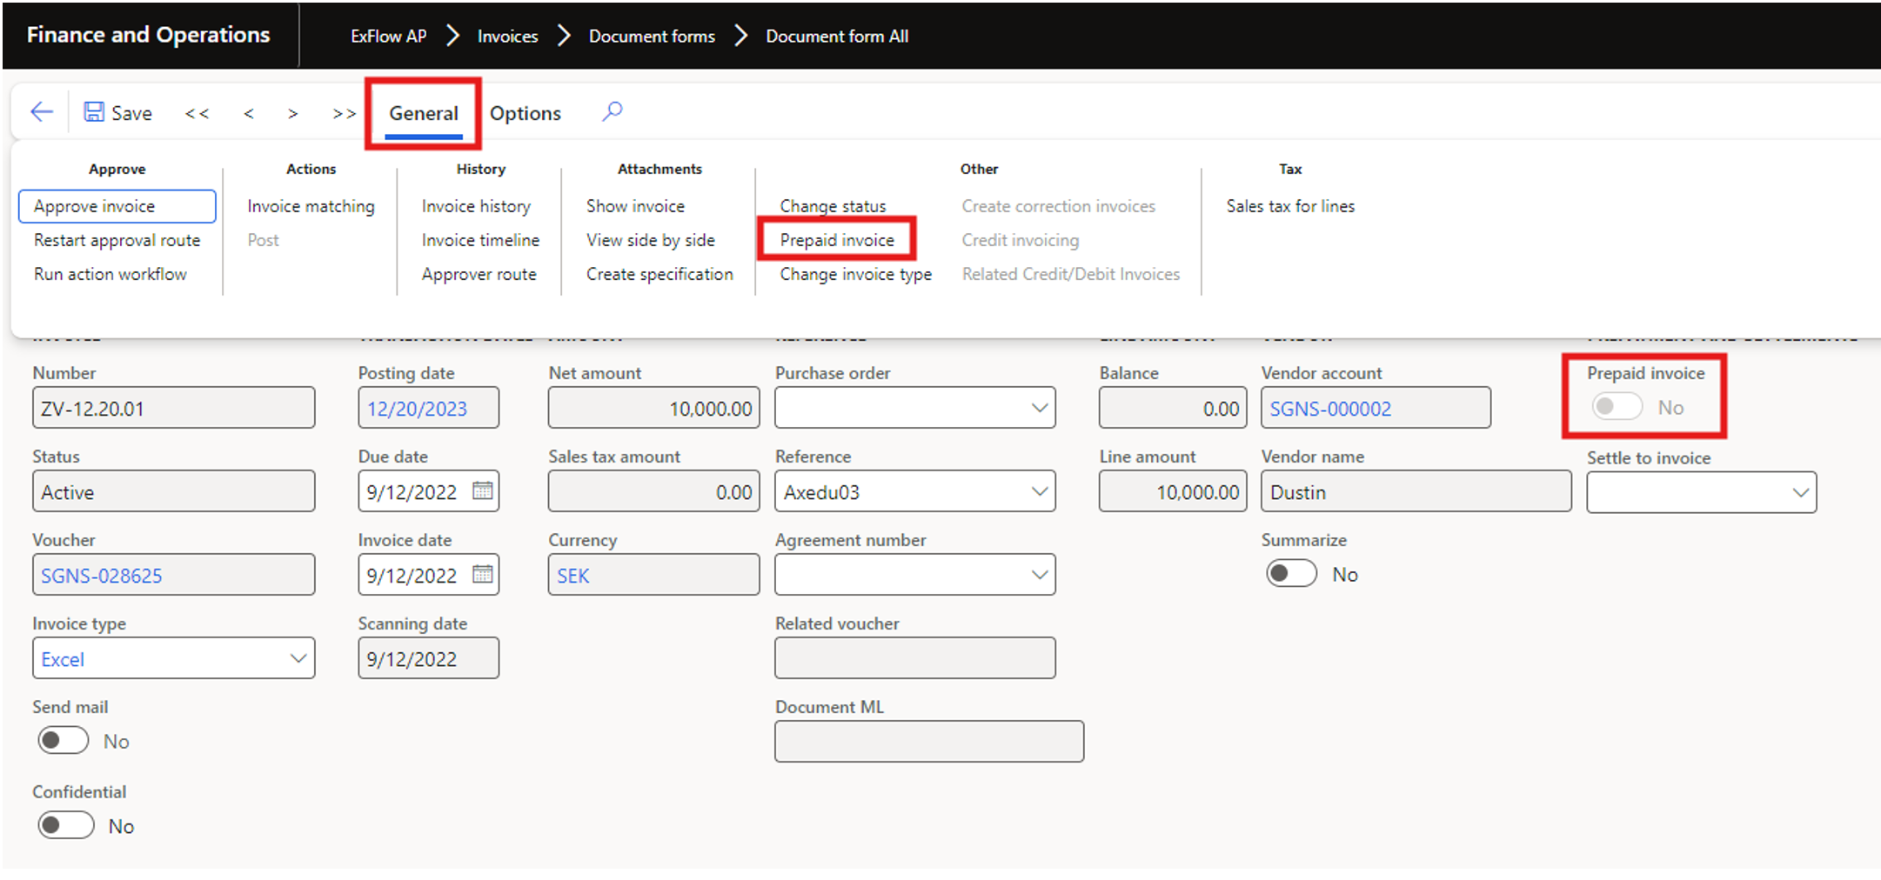Image resolution: width=1881 pixels, height=880 pixels.
Task: Click ExFlow AP breadcrumb
Action: point(389,36)
